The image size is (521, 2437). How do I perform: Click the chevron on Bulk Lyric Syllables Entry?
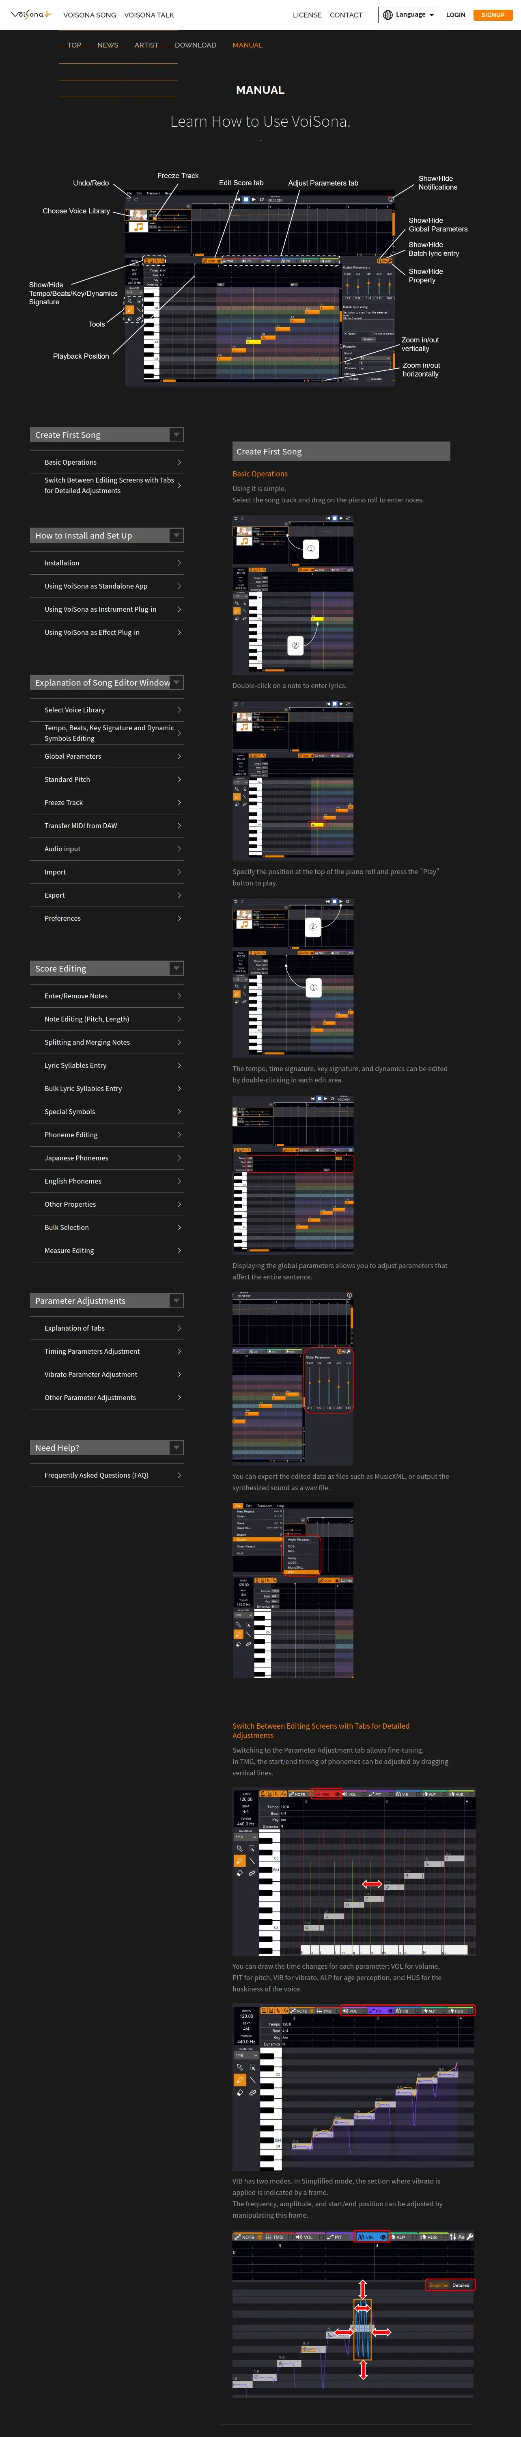(180, 1089)
